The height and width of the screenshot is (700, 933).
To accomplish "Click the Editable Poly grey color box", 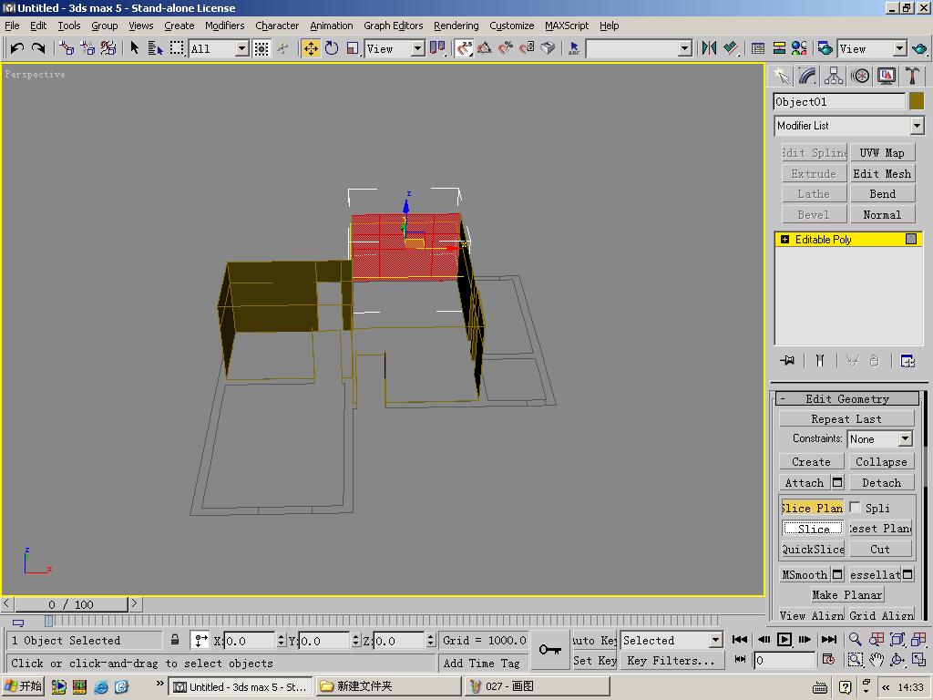I will (x=911, y=239).
